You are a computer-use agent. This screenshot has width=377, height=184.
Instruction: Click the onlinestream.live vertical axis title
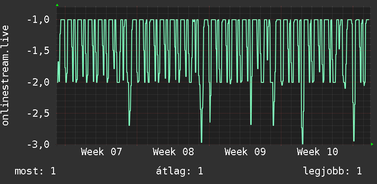(x=5, y=75)
